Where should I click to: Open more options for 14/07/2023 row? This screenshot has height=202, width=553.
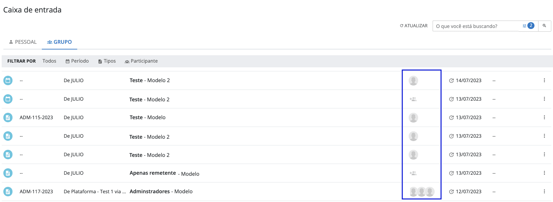pos(544,80)
